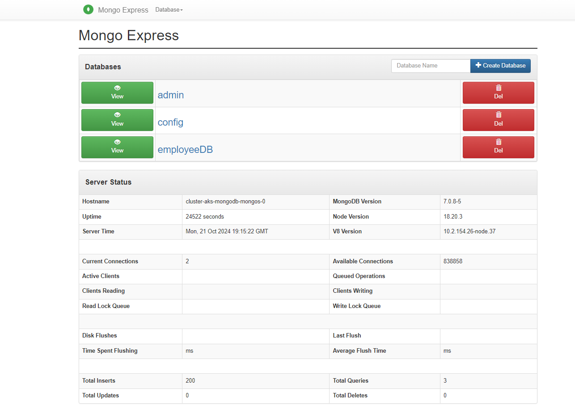Viewport: 575px width, 405px height.
Task: Select the Total Inserts value 200
Action: click(x=190, y=381)
